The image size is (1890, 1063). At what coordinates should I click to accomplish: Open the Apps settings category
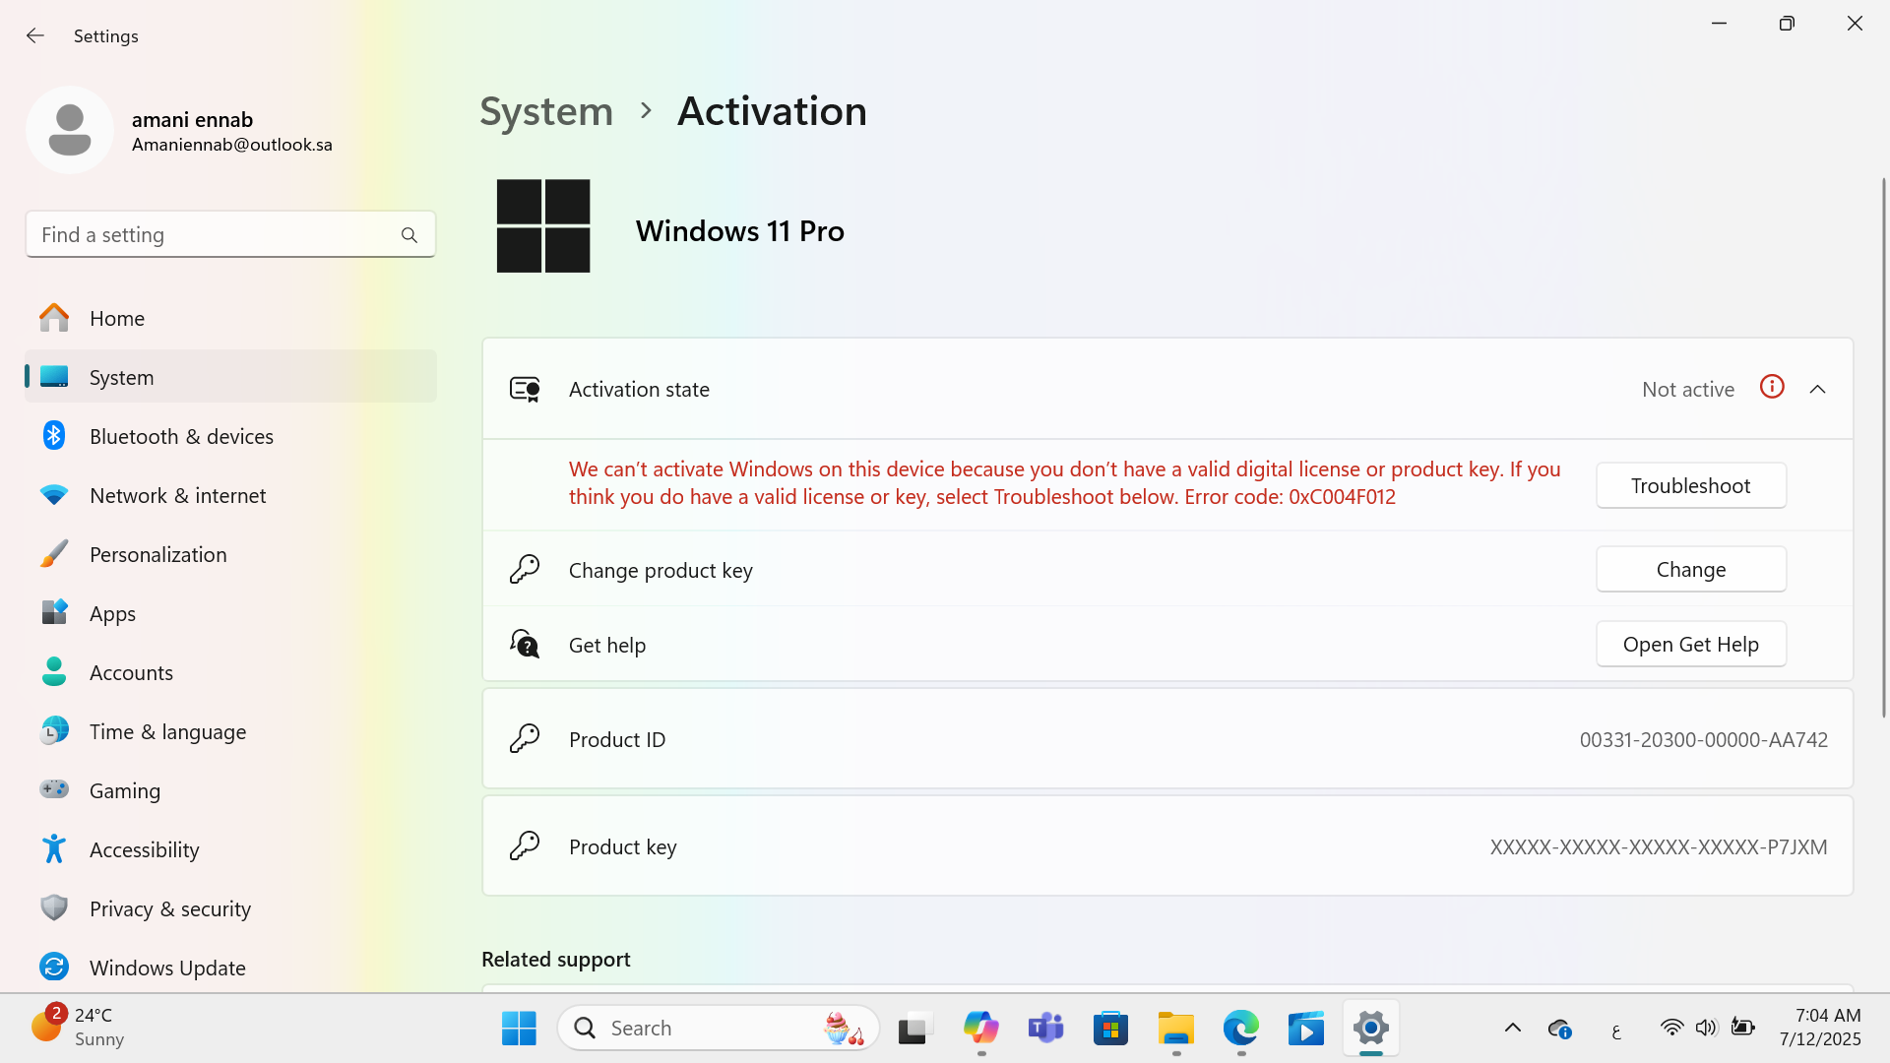click(230, 613)
